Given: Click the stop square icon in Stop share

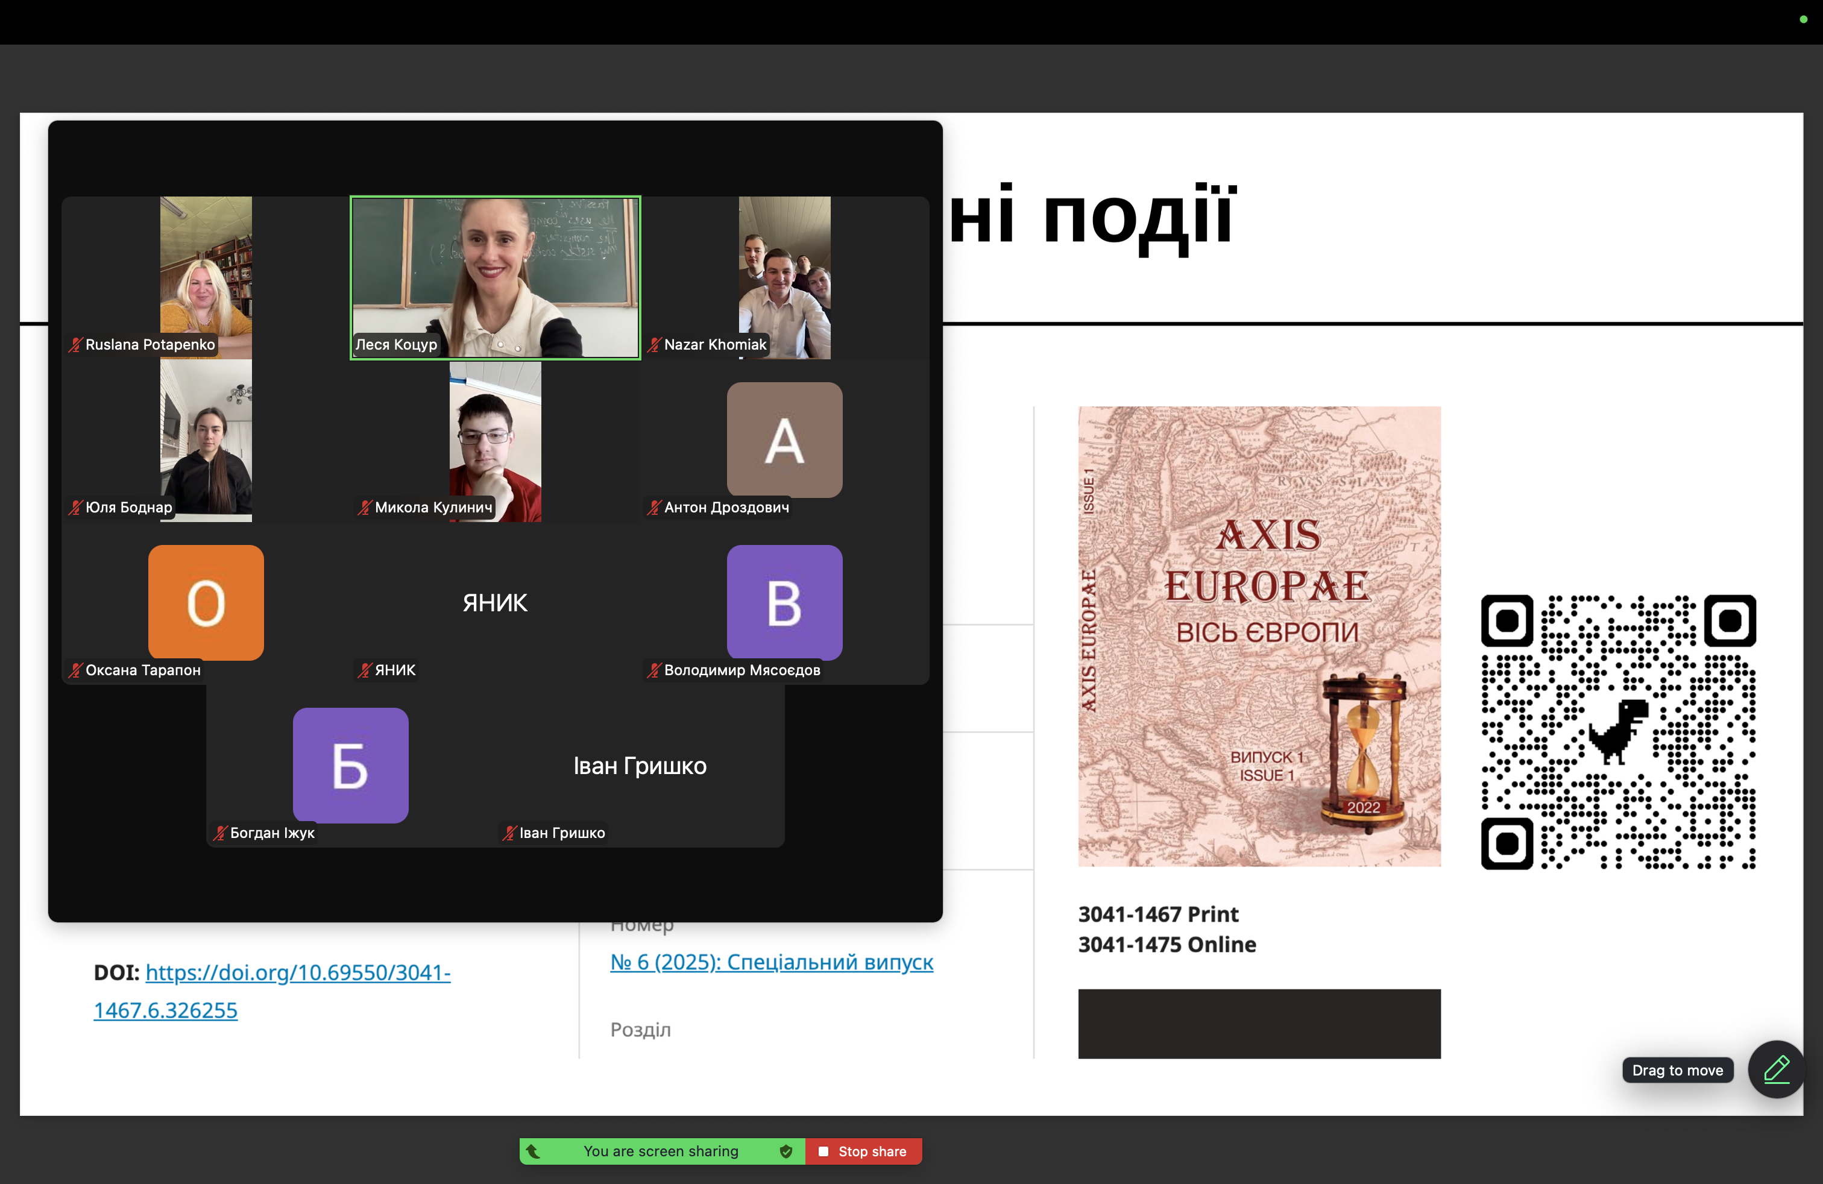Looking at the screenshot, I should (823, 1151).
